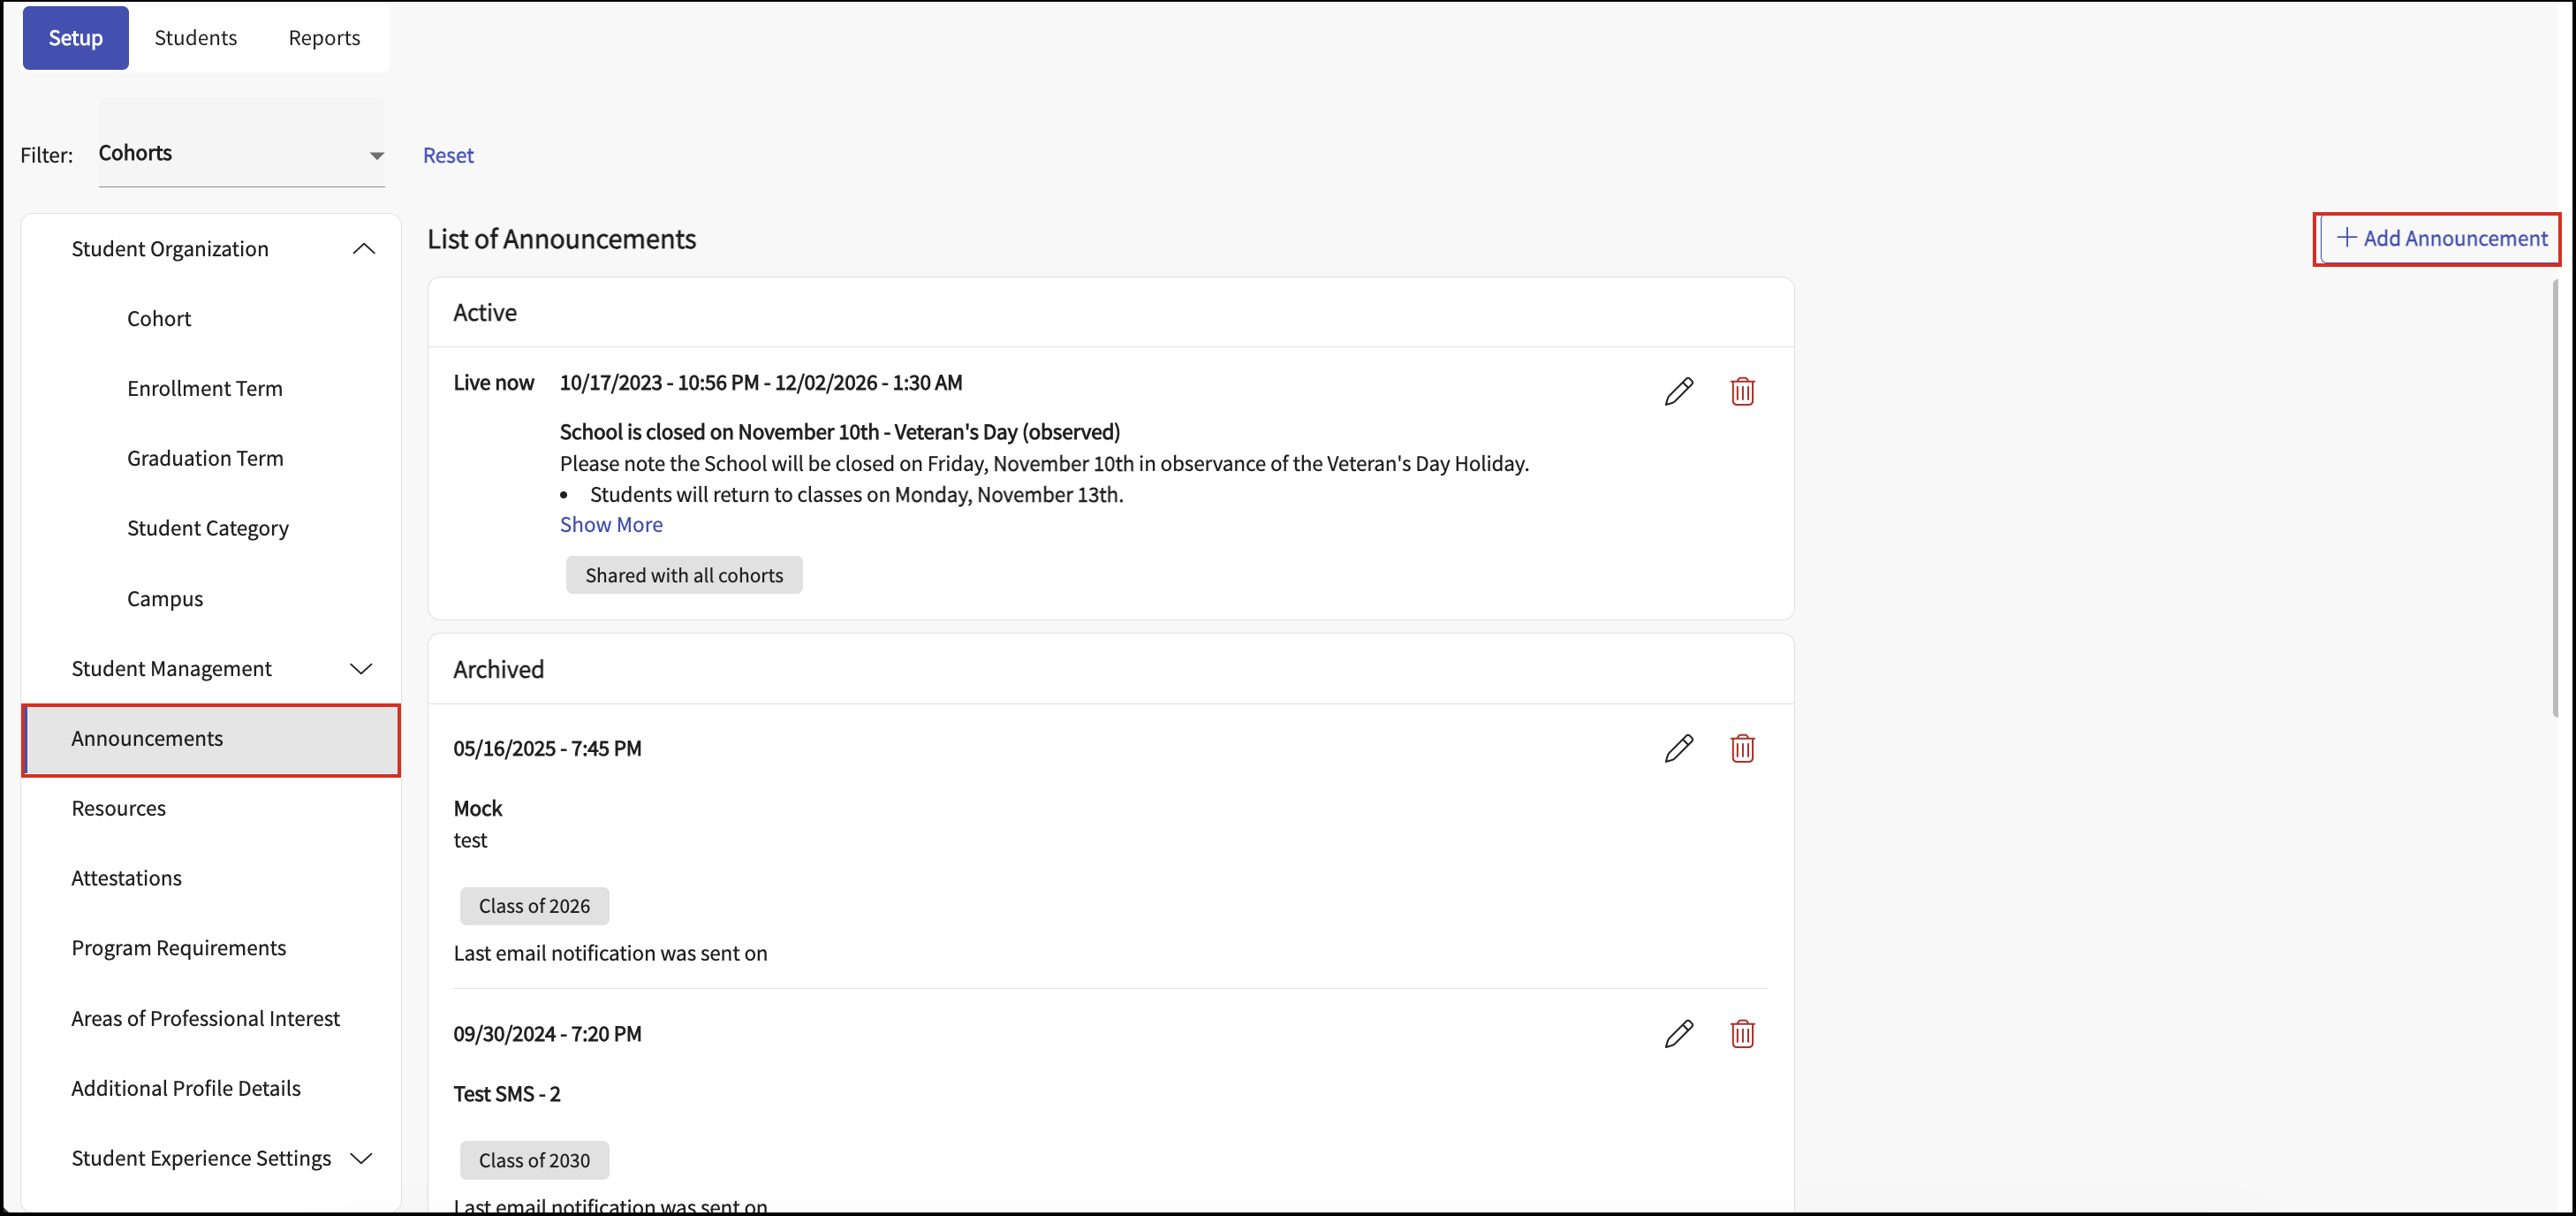Go to Attestations in sidebar

click(127, 878)
